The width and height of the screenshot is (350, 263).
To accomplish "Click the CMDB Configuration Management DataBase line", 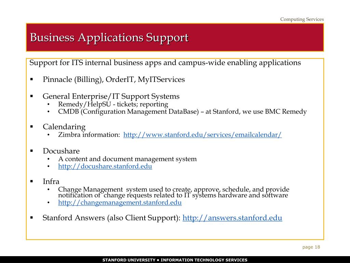I will [x=183, y=111].
